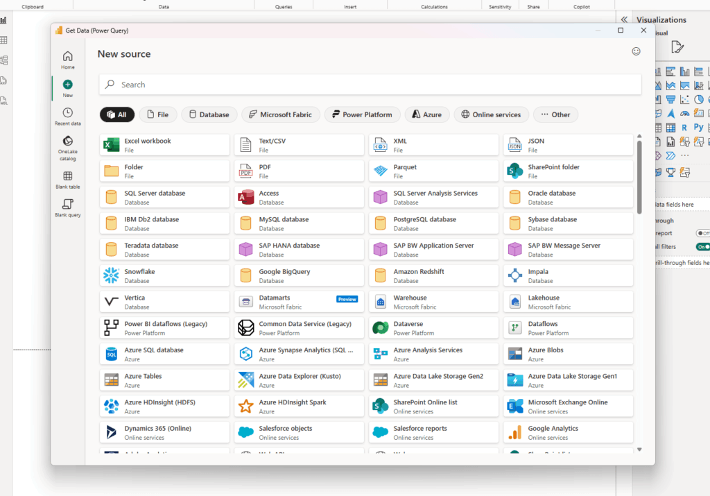Show Power Platform sources only

coord(362,114)
